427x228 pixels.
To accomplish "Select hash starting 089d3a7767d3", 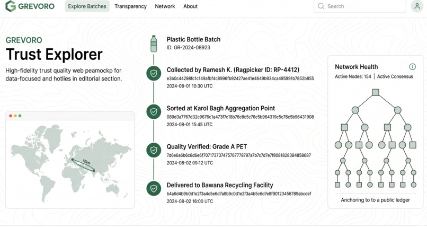I will (x=240, y=117).
